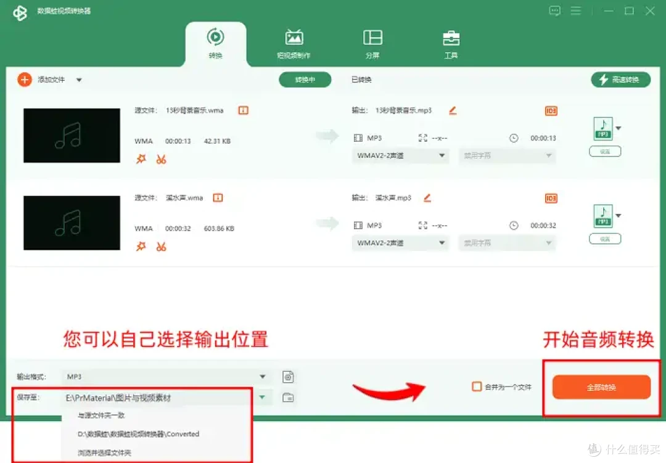Click the output name 溪水声.mp3

(x=393, y=198)
